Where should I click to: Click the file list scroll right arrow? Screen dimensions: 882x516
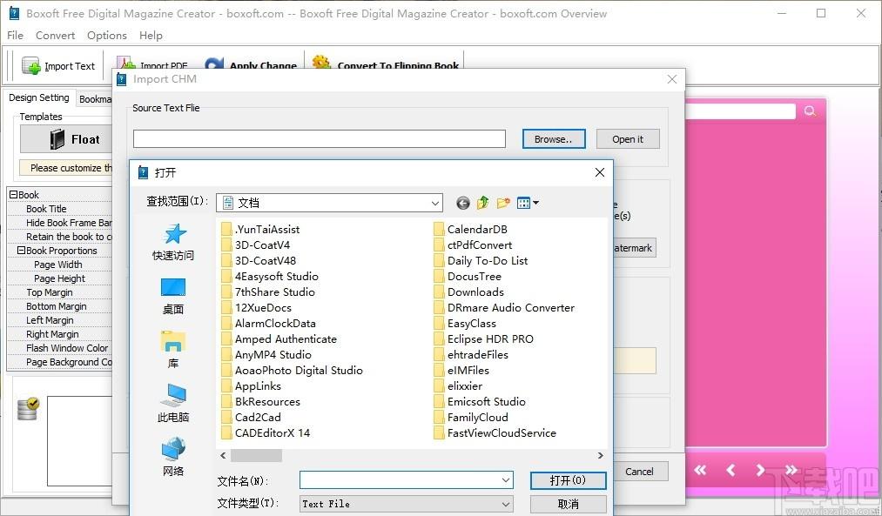coord(600,455)
